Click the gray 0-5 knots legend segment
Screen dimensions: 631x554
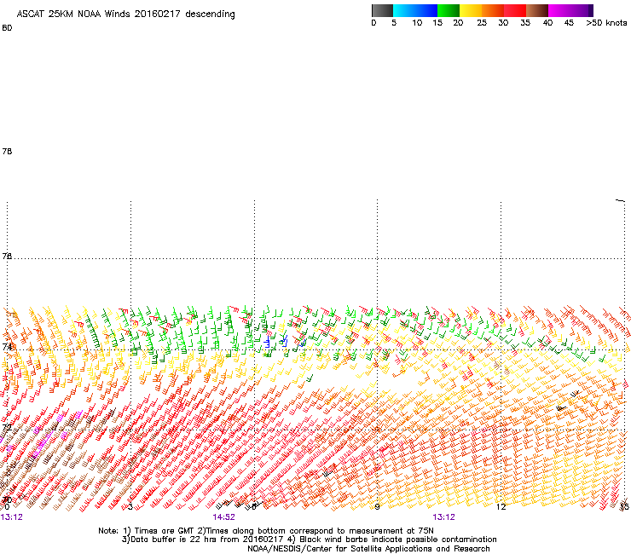(382, 10)
